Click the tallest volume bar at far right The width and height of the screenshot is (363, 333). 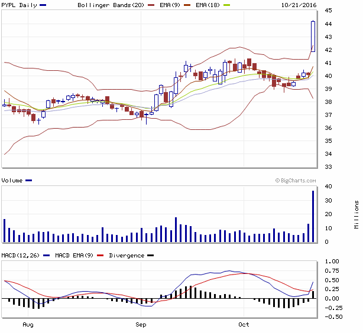click(x=313, y=217)
